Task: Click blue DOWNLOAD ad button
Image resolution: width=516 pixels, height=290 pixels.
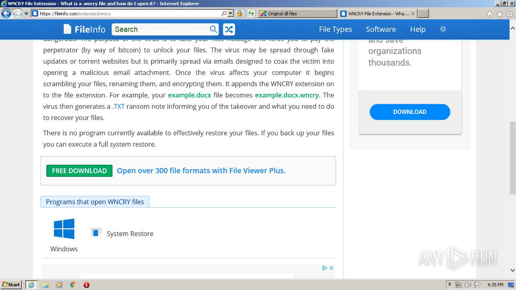Action: click(410, 112)
